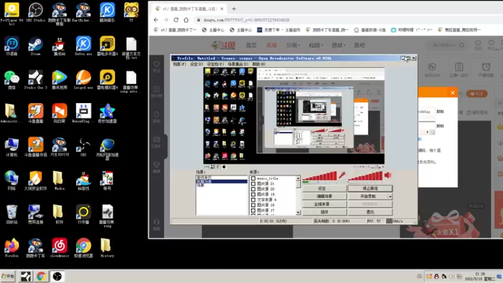Open the Media folder on desktop

(x=58, y=180)
